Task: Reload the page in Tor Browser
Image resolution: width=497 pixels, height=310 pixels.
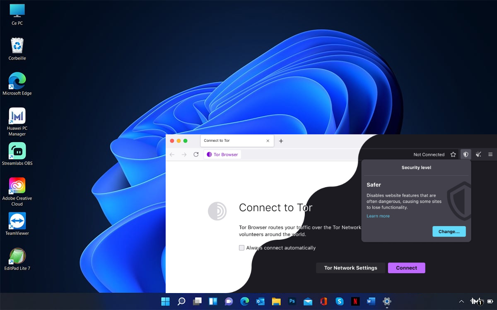Action: (x=196, y=155)
